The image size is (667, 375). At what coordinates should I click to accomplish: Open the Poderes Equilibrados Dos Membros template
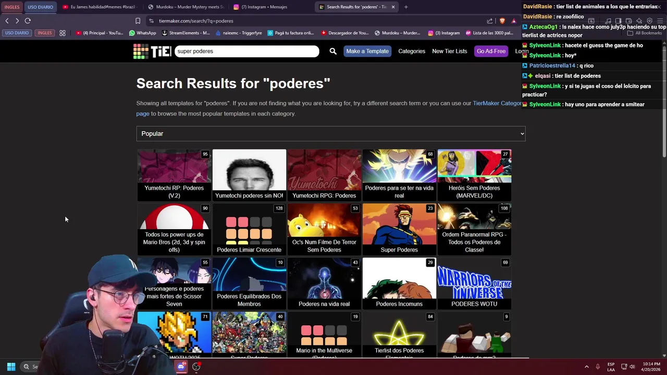point(249,283)
